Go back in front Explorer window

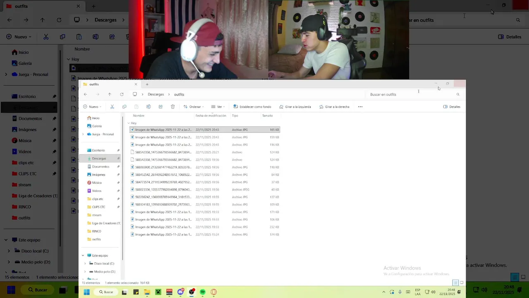coord(86,94)
